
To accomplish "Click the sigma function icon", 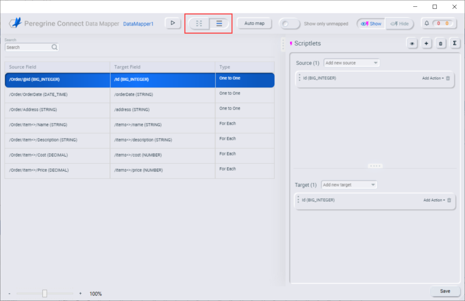I will click(x=454, y=44).
